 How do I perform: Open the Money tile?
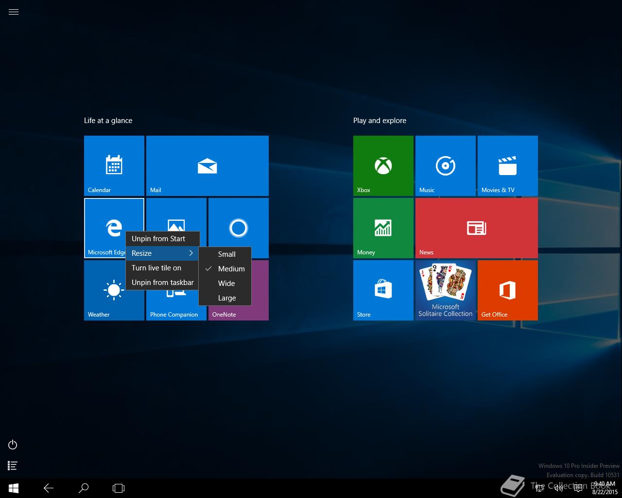pos(383,228)
